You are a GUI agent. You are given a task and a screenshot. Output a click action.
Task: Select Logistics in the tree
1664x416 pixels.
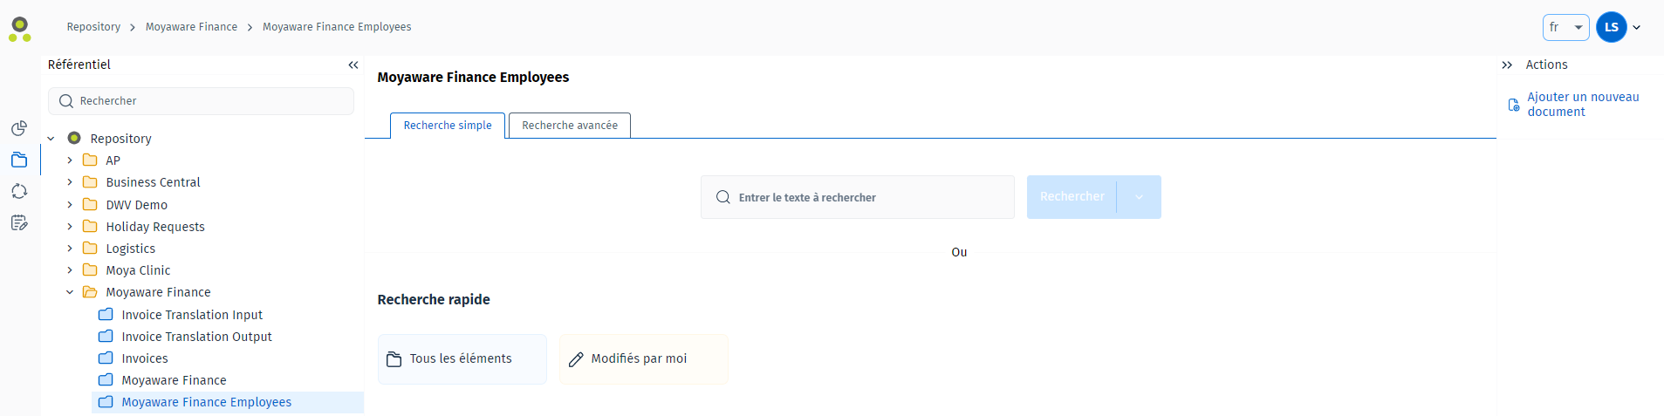tap(131, 249)
